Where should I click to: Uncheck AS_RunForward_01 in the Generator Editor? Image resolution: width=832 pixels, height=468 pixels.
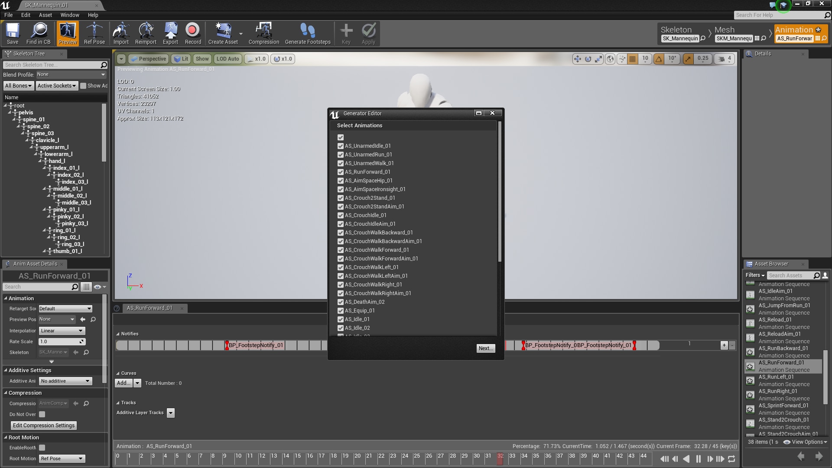(341, 172)
